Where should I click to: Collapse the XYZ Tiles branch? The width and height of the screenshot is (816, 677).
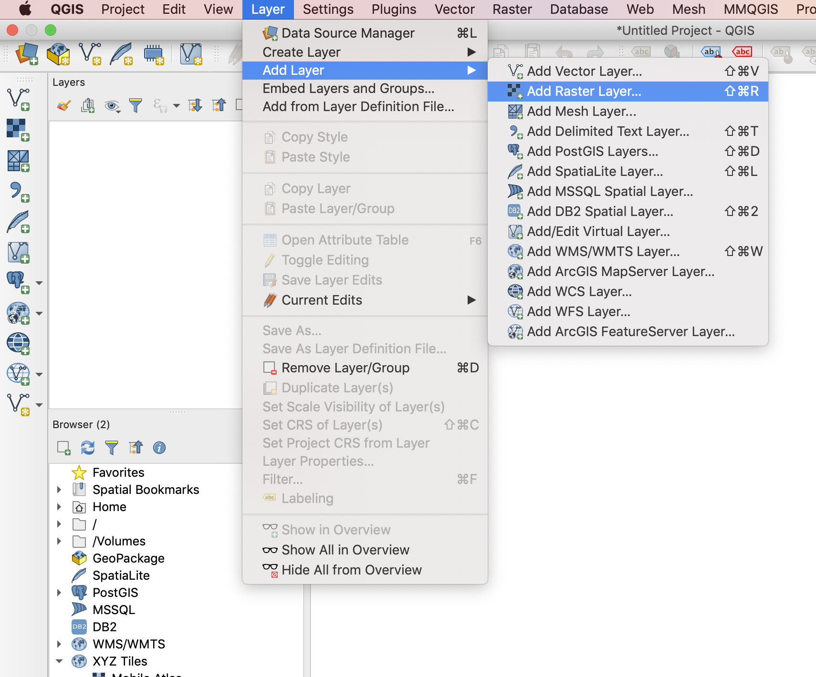point(59,661)
